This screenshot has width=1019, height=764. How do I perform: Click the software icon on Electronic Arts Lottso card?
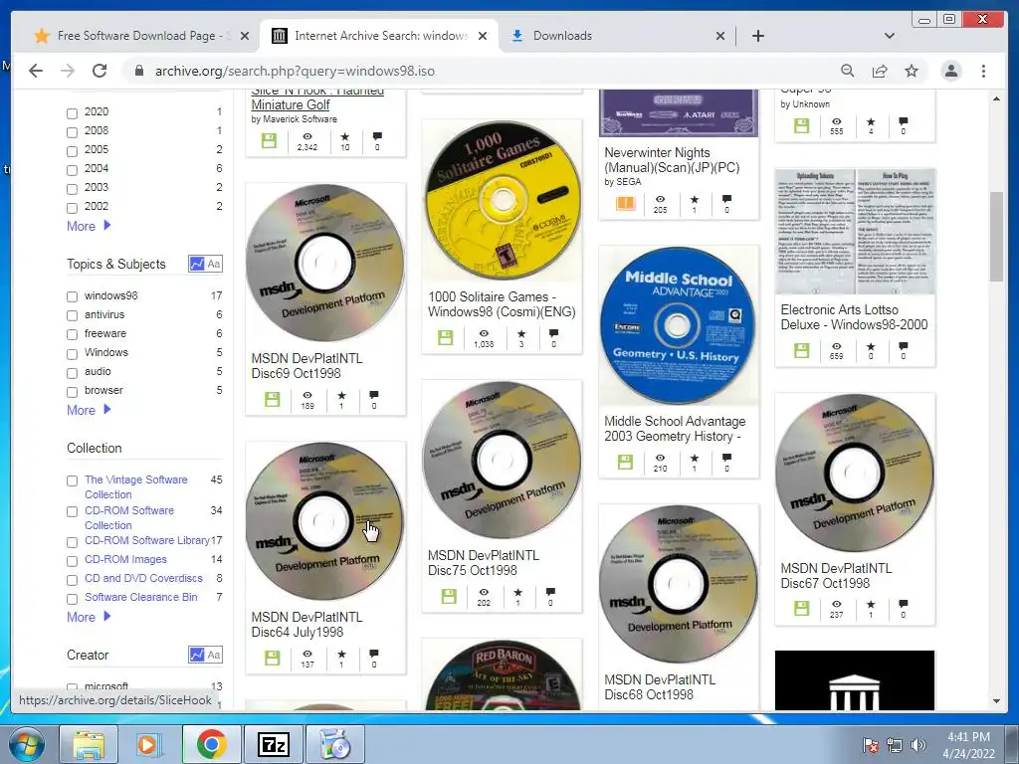coord(802,350)
